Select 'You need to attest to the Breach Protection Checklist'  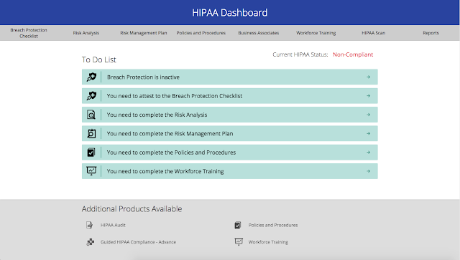point(230,96)
